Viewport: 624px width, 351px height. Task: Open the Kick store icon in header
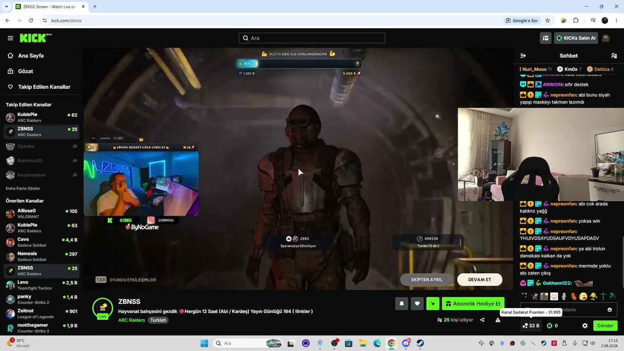point(546,38)
